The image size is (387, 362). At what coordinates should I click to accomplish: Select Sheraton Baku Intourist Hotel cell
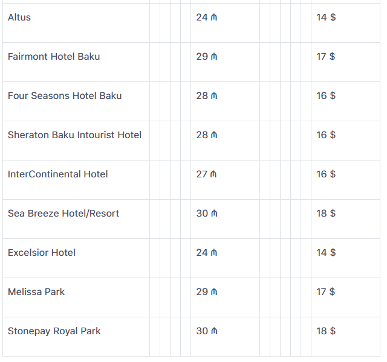(74, 135)
